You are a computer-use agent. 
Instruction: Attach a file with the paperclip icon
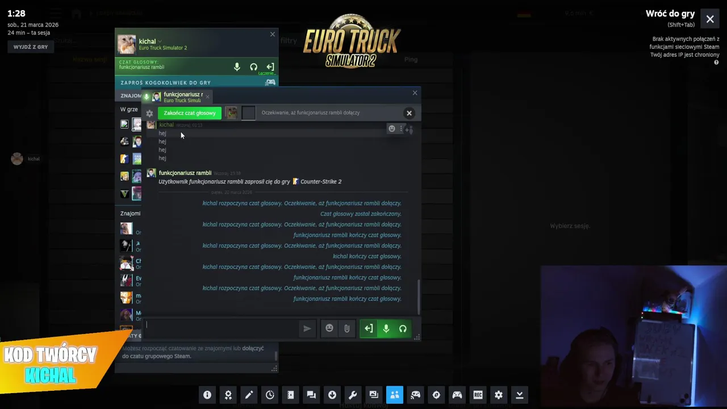click(346, 328)
